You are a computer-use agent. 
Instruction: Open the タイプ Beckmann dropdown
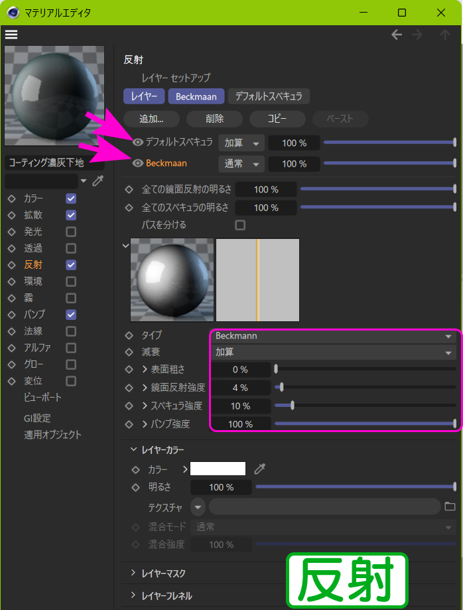332,336
